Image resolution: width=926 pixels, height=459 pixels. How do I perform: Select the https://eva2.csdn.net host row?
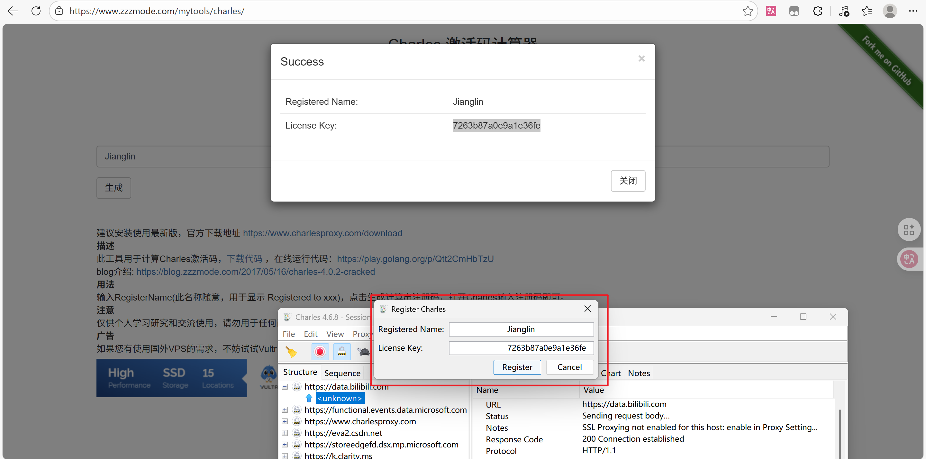[343, 433]
